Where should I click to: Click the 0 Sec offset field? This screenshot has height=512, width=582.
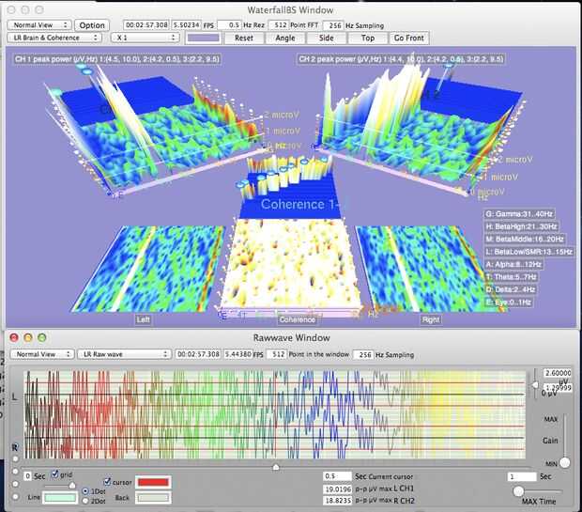27,476
